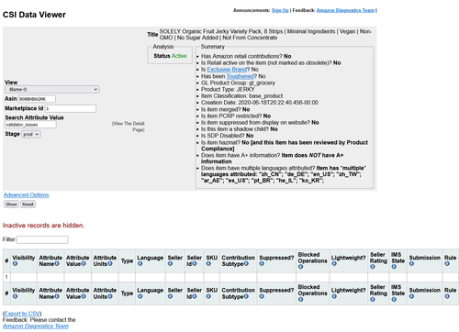
Task: Click Language info icon in upper header row
Action: [140, 264]
